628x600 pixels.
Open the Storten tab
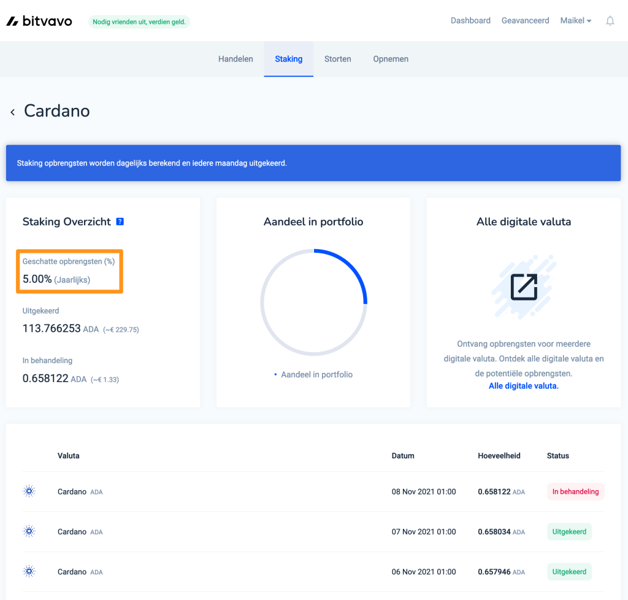click(x=337, y=59)
